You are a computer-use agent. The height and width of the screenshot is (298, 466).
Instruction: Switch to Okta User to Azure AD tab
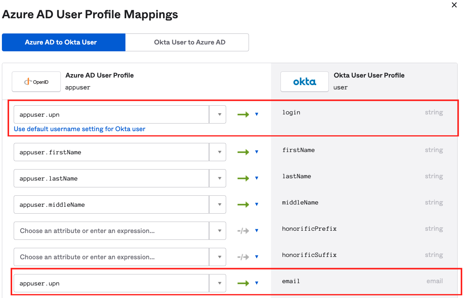click(190, 42)
